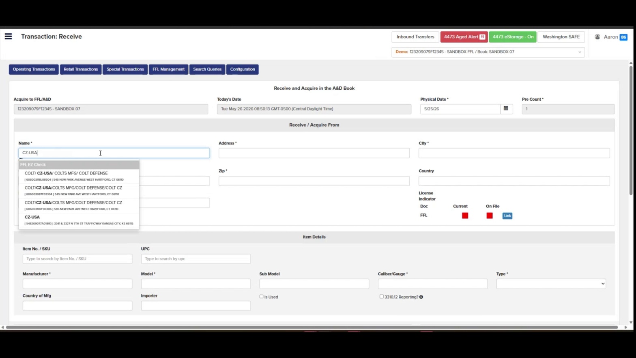
Task: Click the Physical Date input field
Action: click(x=460, y=109)
